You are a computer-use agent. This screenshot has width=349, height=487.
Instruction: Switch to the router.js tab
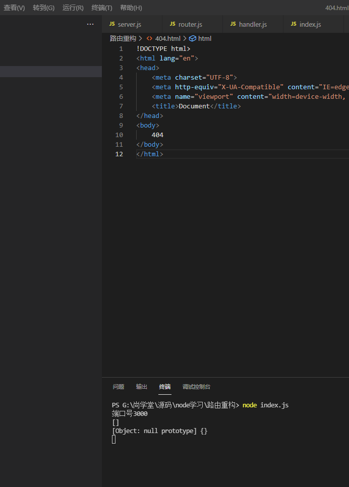point(192,24)
